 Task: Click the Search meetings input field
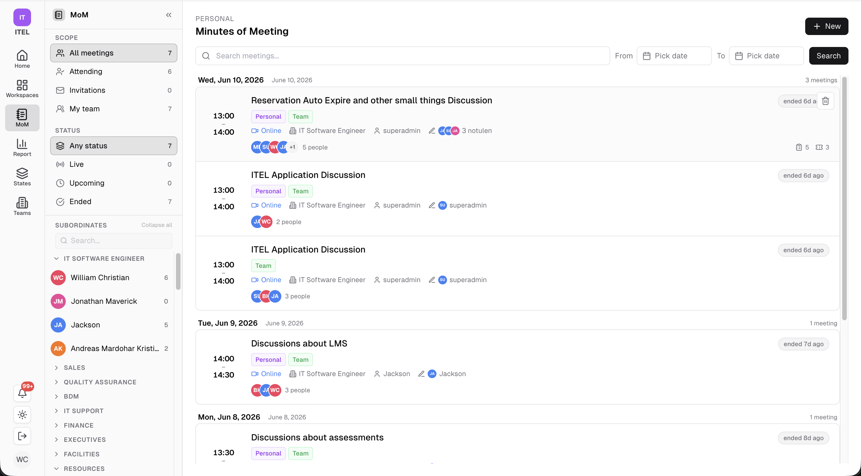click(x=402, y=56)
